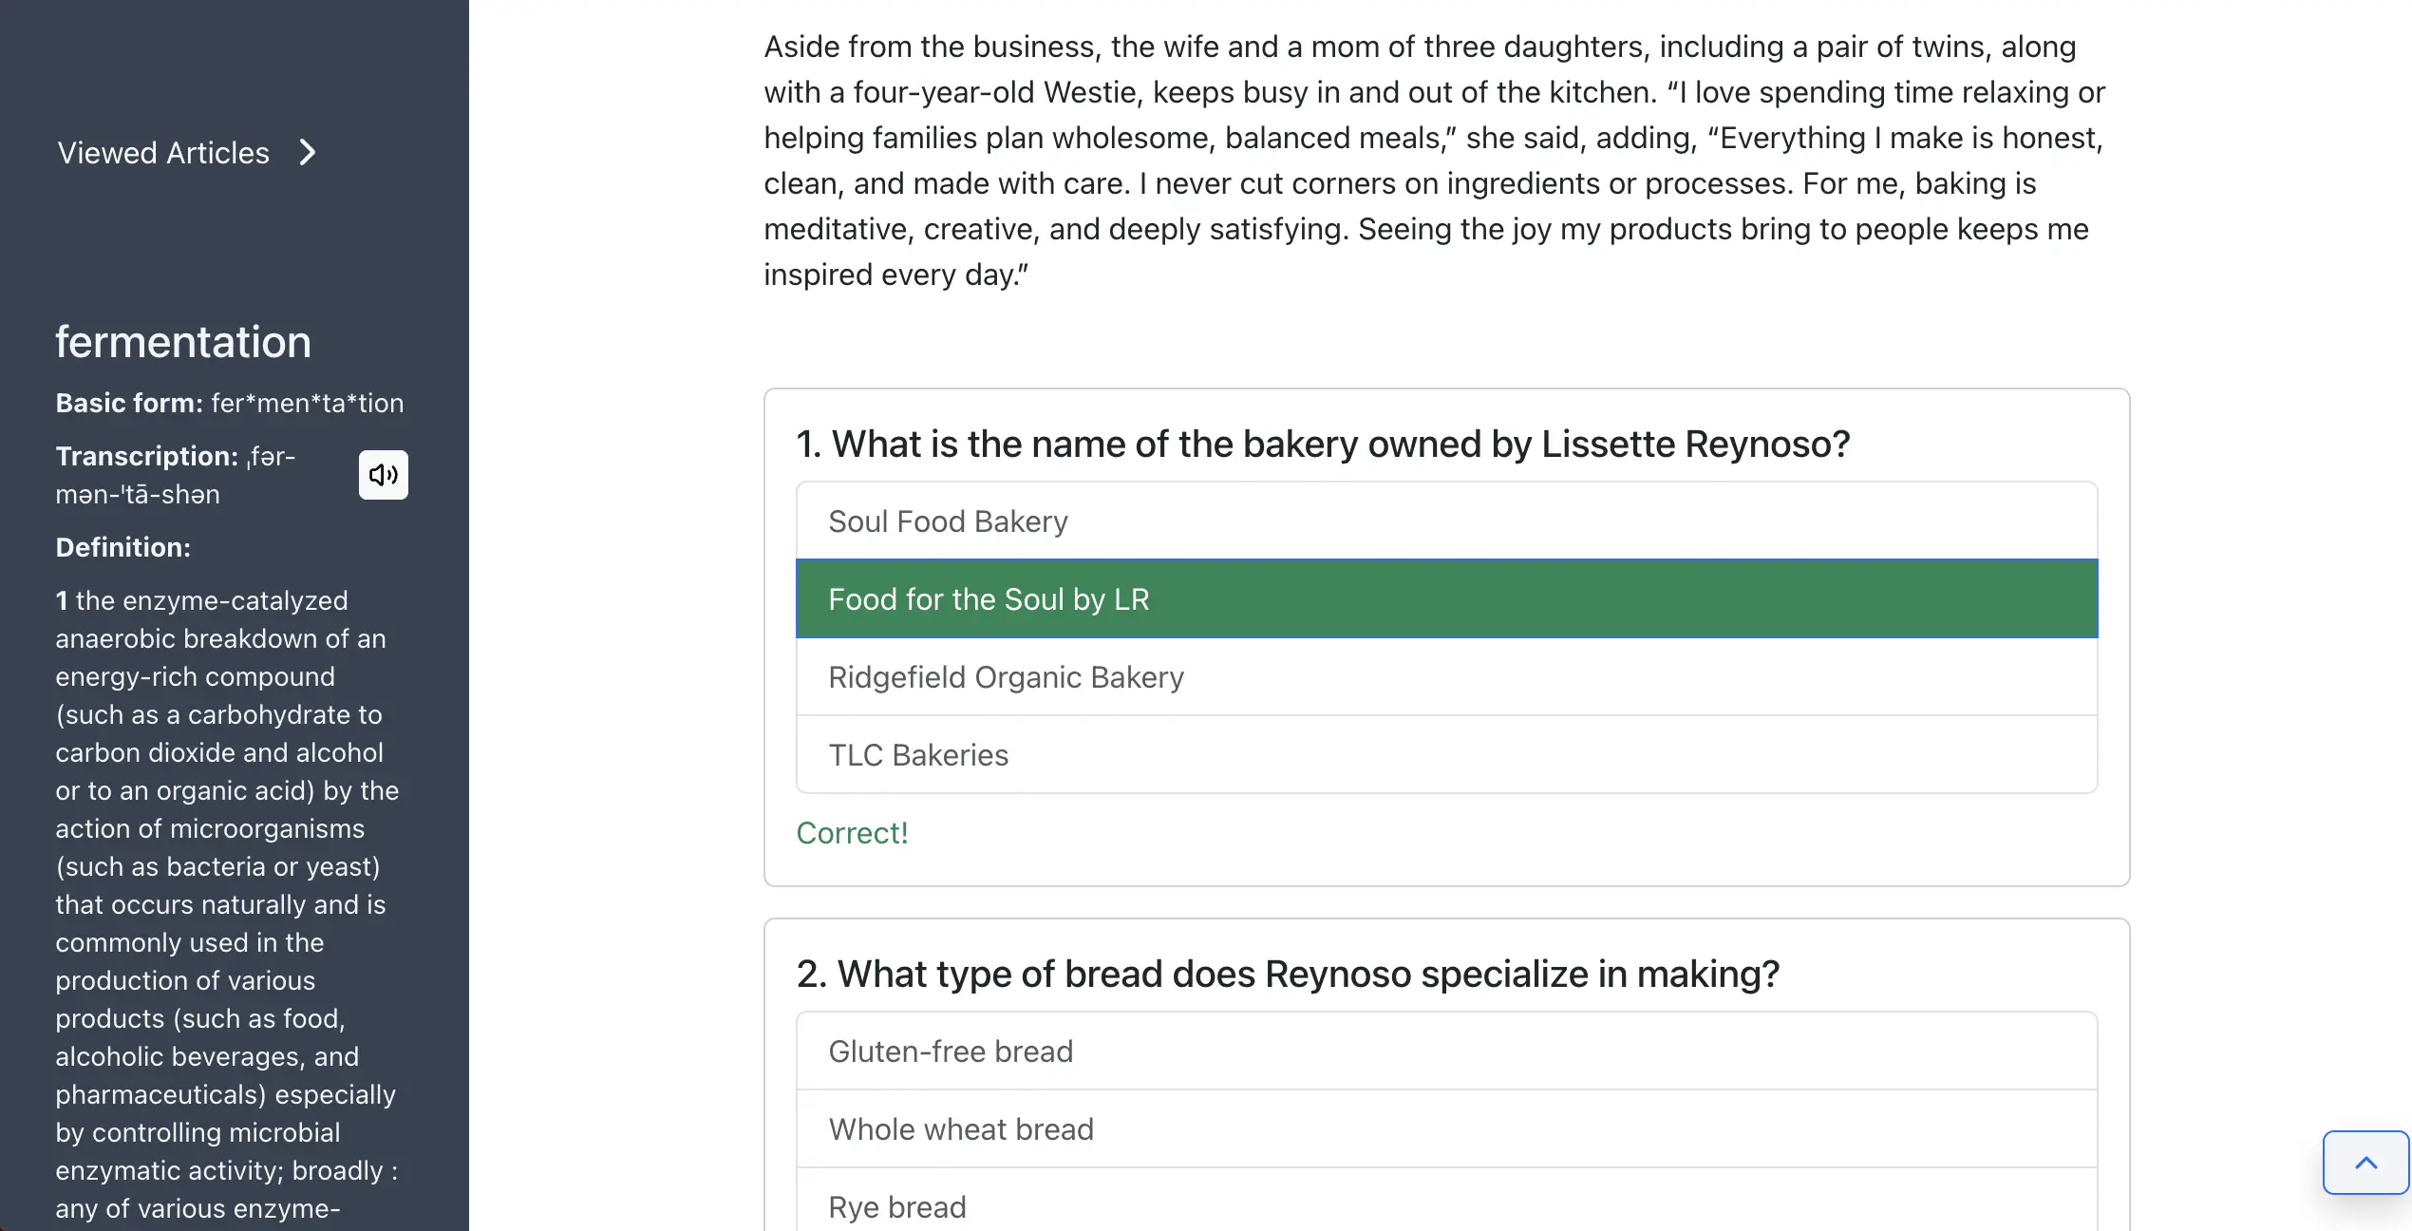The height and width of the screenshot is (1231, 2412).
Task: Click the Definition label in the sidebar
Action: (122, 547)
